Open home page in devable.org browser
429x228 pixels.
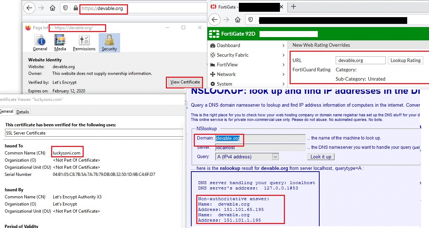tap(53, 8)
